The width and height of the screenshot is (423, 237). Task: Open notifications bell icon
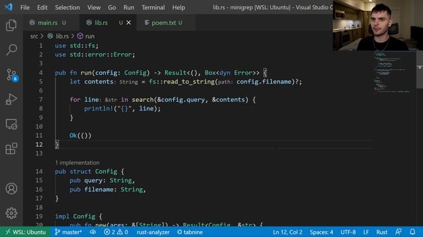[412, 232]
